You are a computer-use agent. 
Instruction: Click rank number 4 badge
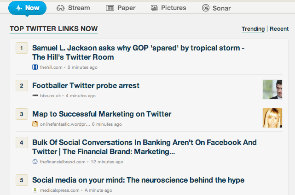click(x=22, y=143)
